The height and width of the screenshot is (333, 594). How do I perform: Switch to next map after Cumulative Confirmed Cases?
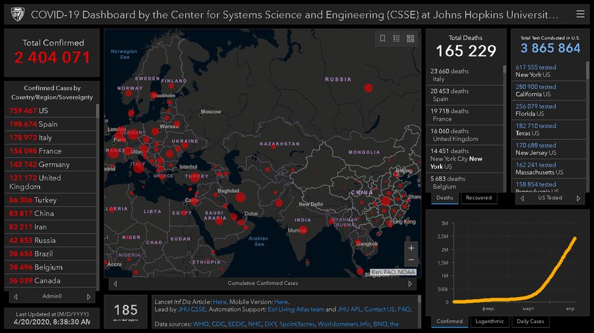410,284
